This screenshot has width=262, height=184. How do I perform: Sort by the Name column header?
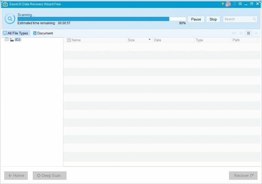pyautogui.click(x=76, y=40)
